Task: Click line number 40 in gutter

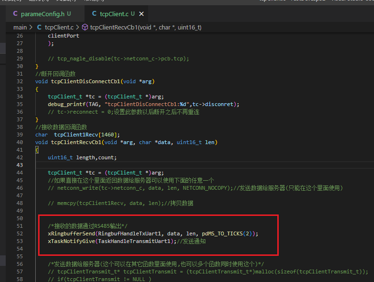Action: pos(20,142)
